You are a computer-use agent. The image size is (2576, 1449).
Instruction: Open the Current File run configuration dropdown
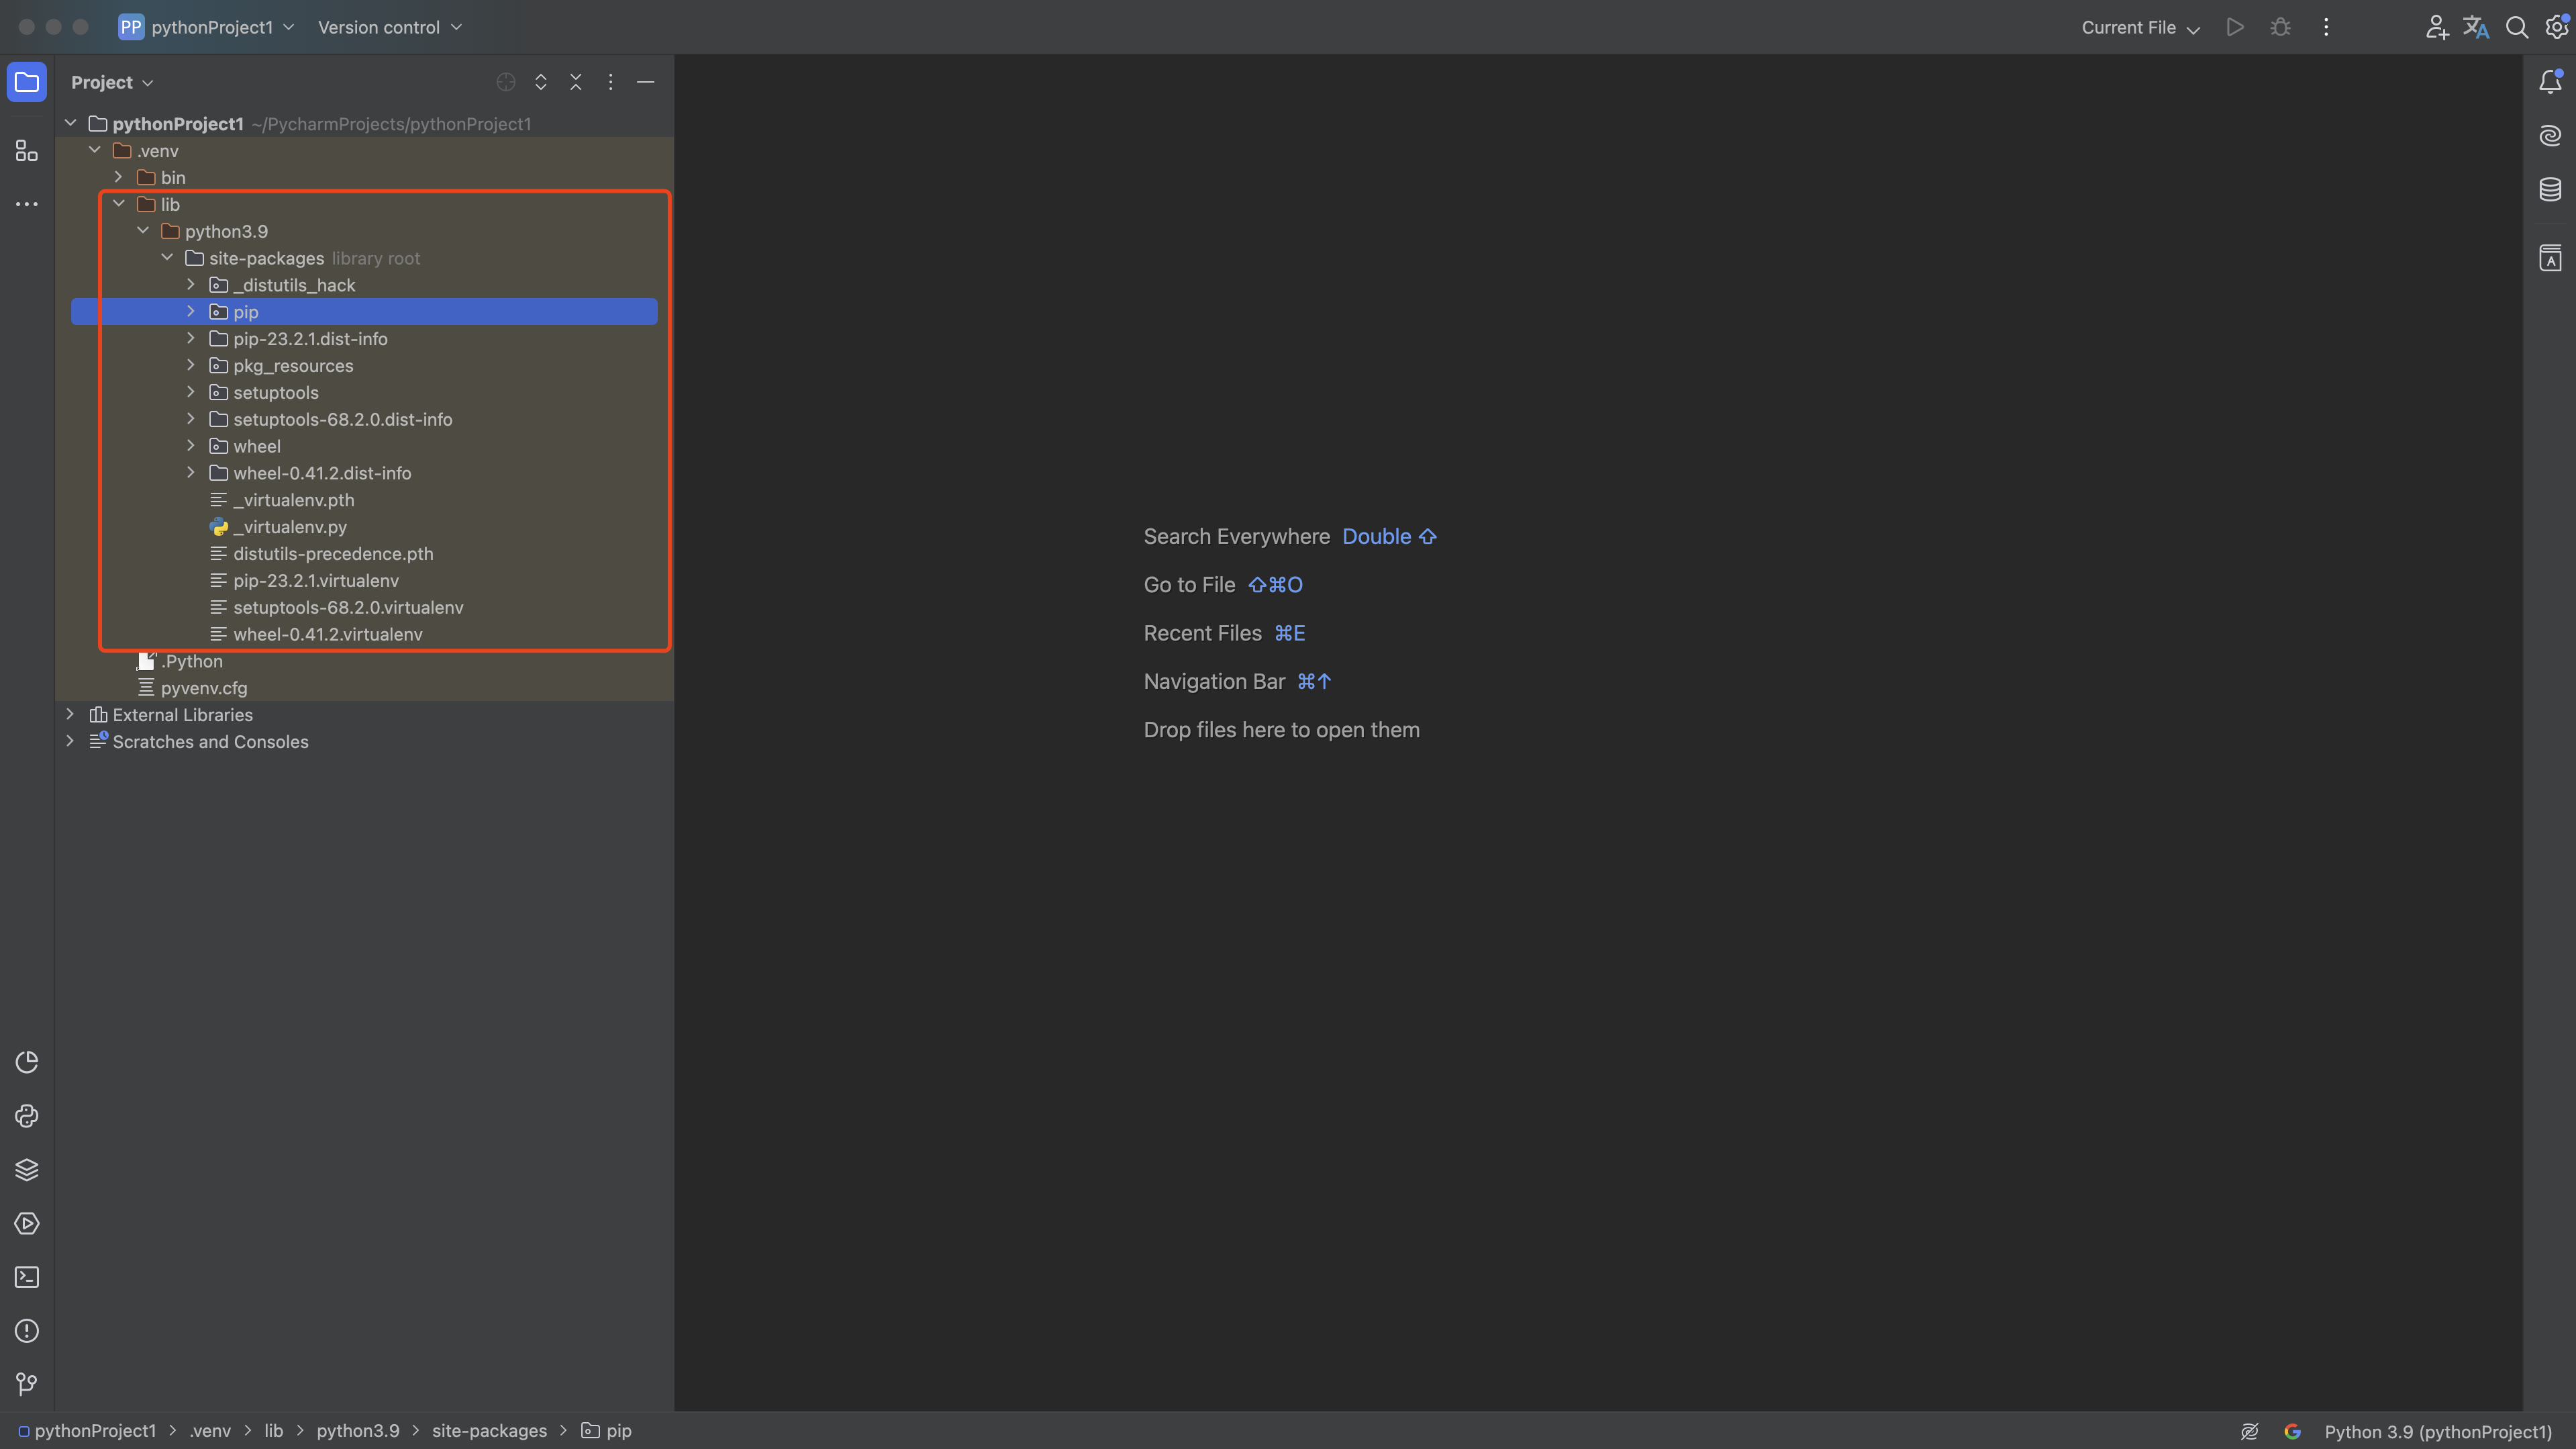(x=2140, y=27)
